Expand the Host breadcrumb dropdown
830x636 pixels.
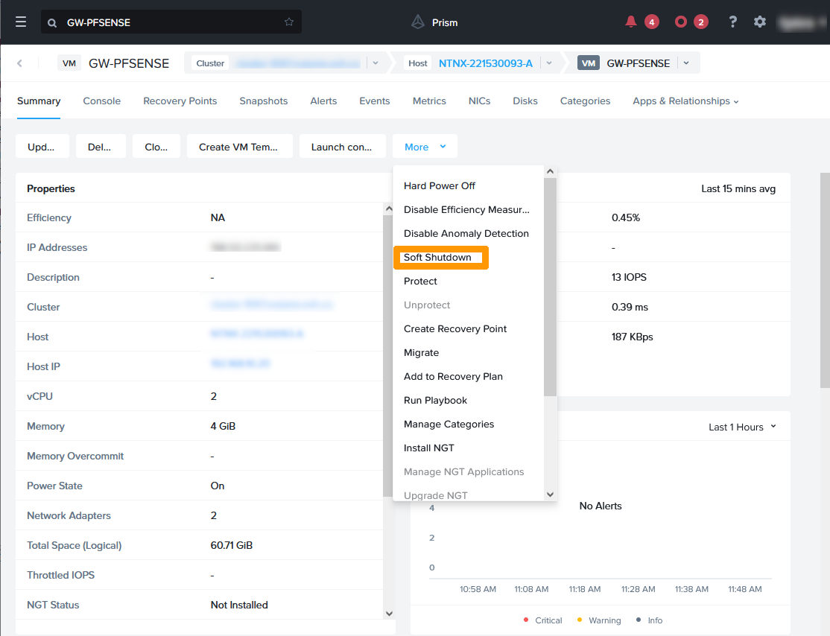click(549, 63)
